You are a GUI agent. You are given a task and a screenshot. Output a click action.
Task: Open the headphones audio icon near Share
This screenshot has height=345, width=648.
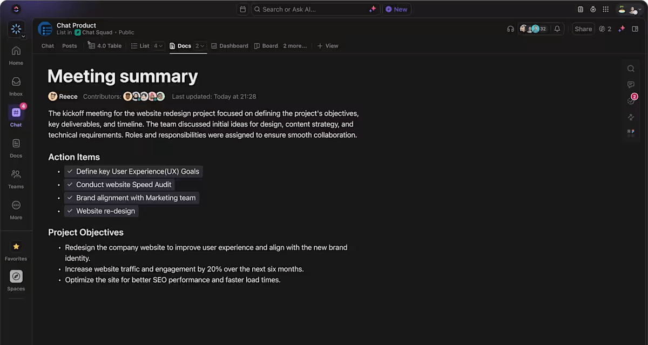[510, 29]
